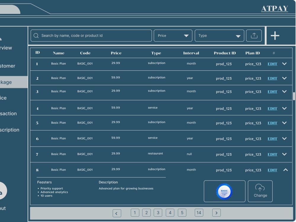The image size is (296, 222).
Task: Go to next page arrow
Action: click(x=217, y=213)
